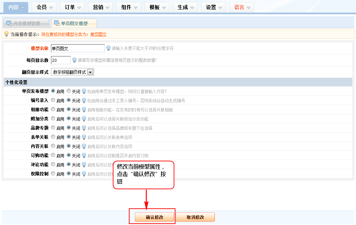Enable the 评论功能 option
This screenshot has width=356, height=225.
[53, 165]
